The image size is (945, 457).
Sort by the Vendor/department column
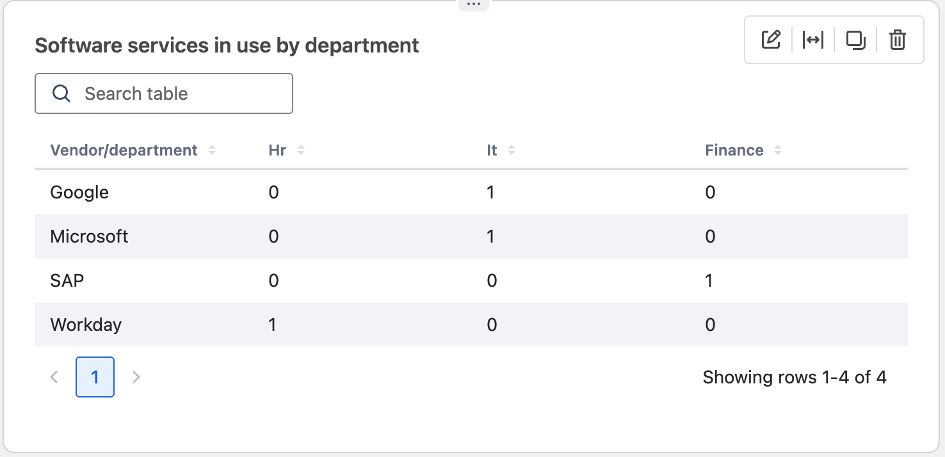pos(133,150)
